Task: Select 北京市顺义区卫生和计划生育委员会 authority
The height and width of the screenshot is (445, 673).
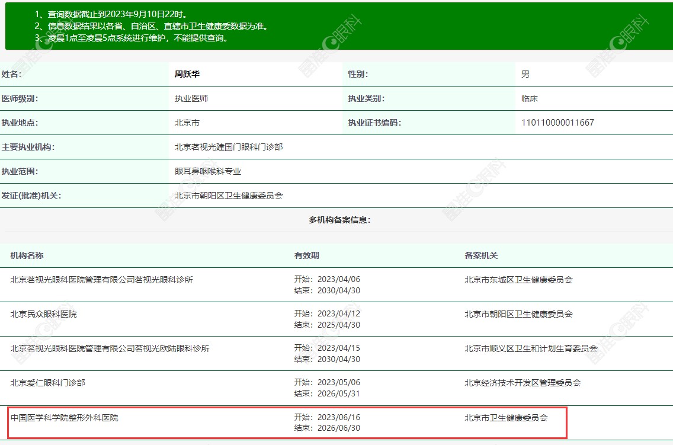Action: tap(531, 348)
